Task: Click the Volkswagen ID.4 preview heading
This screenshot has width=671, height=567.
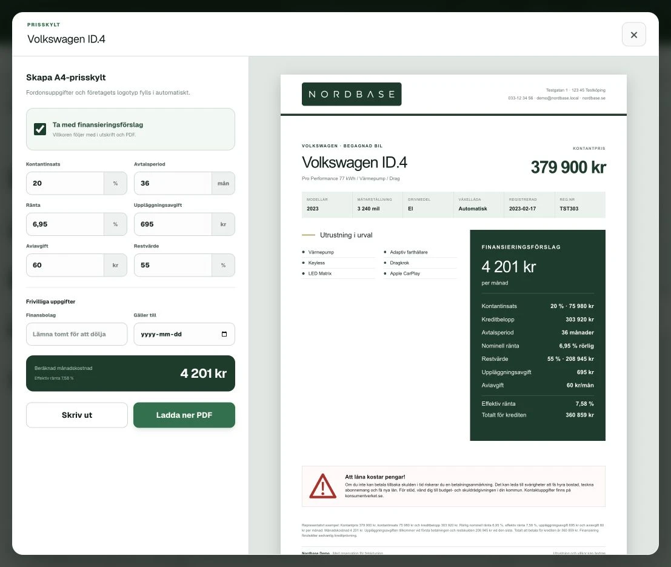Action: click(x=355, y=163)
